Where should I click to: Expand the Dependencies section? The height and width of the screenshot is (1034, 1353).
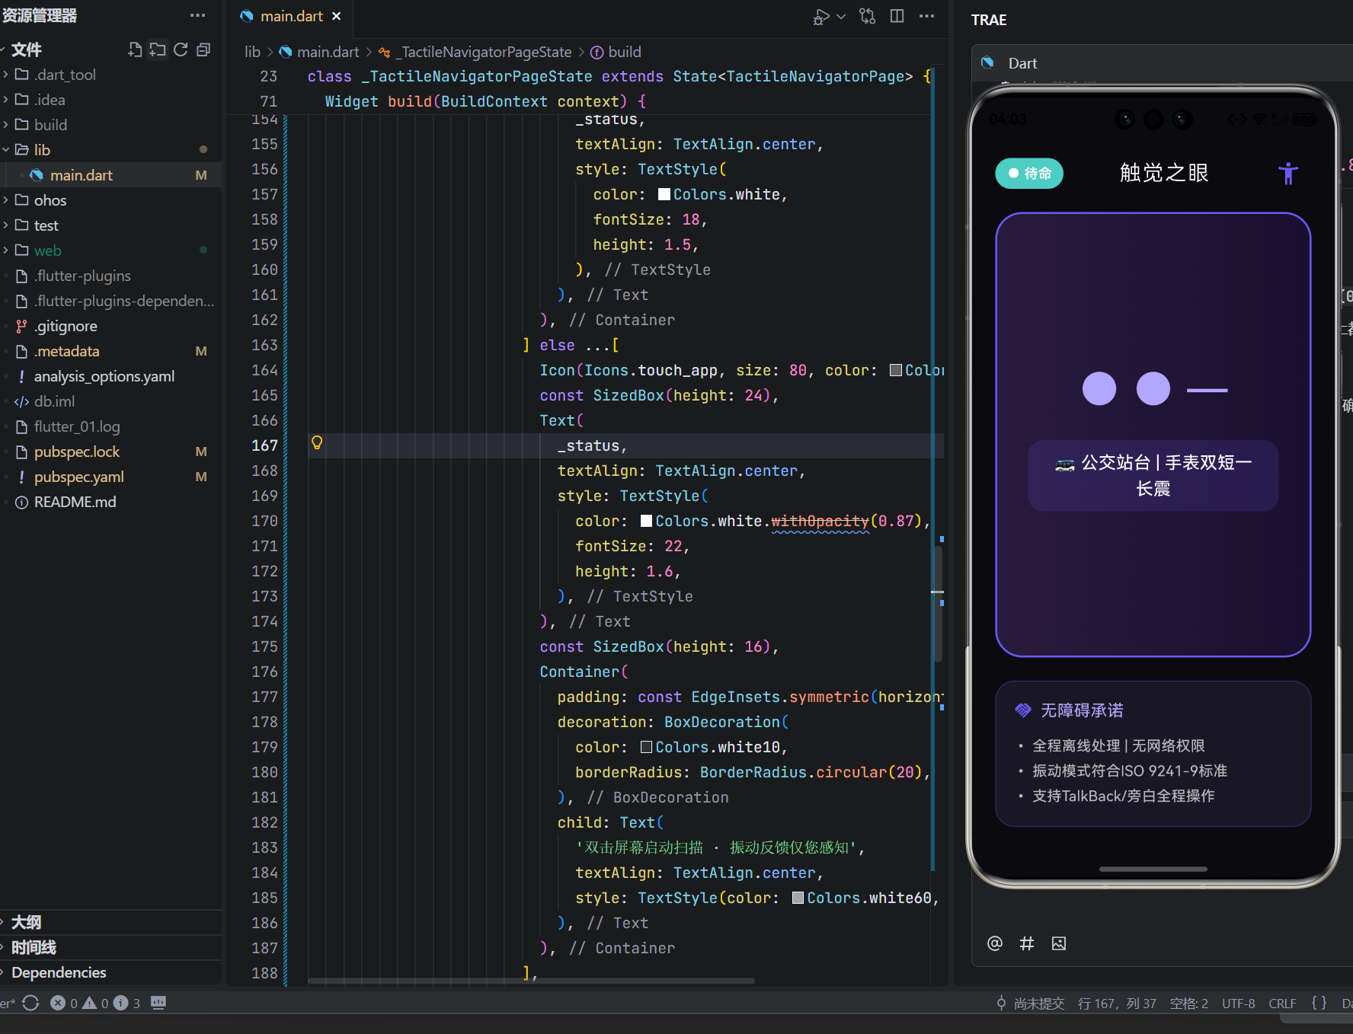click(110, 972)
